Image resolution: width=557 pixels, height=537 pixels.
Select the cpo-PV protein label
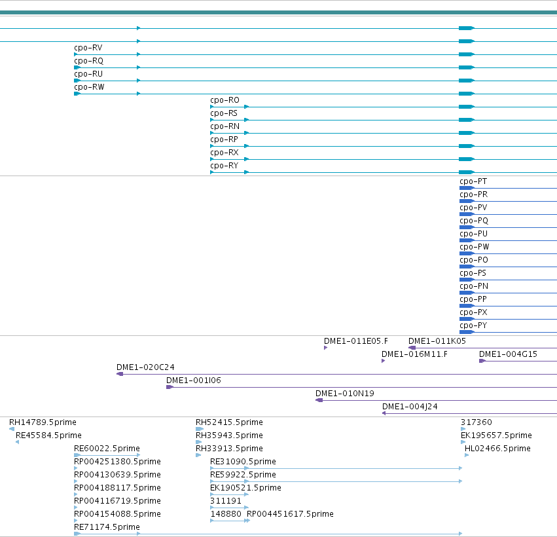tap(473, 208)
